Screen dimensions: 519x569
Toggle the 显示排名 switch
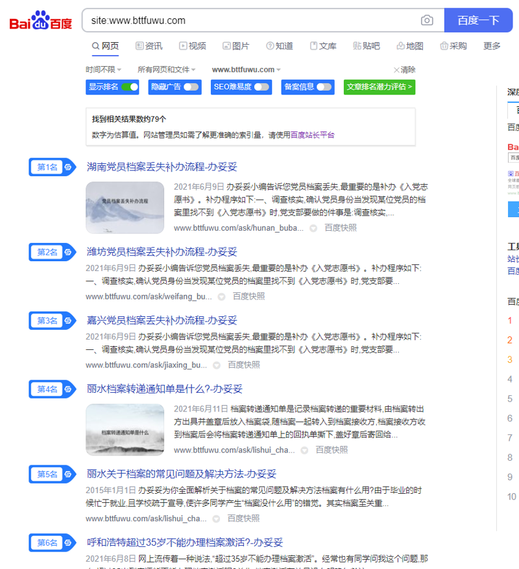tap(130, 87)
